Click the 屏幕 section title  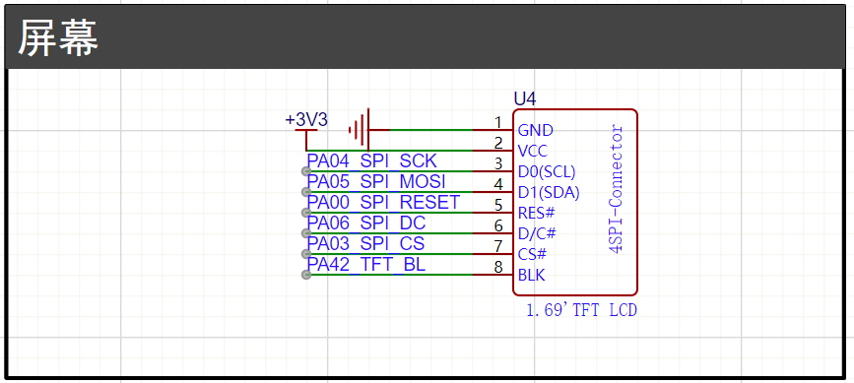click(x=58, y=38)
